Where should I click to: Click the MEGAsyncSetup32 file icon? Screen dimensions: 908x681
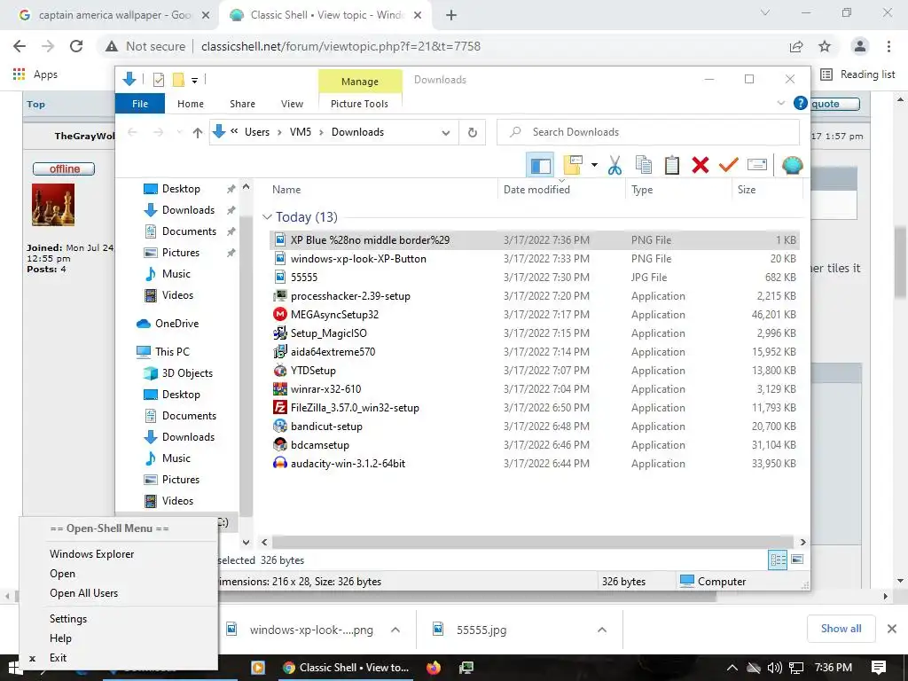tap(280, 315)
